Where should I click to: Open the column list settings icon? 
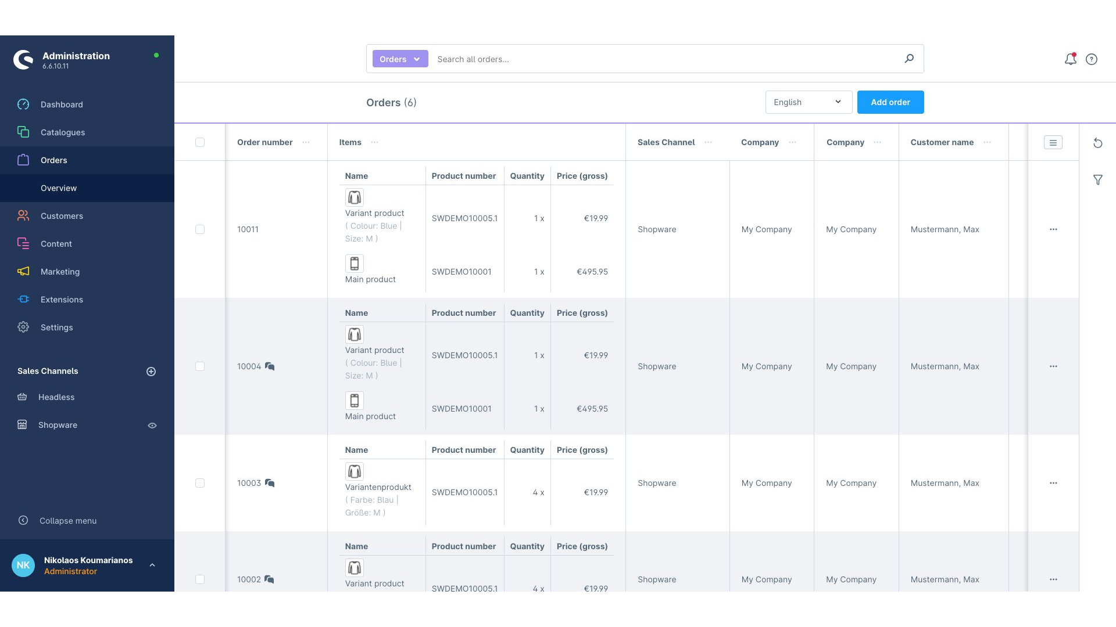(x=1053, y=142)
